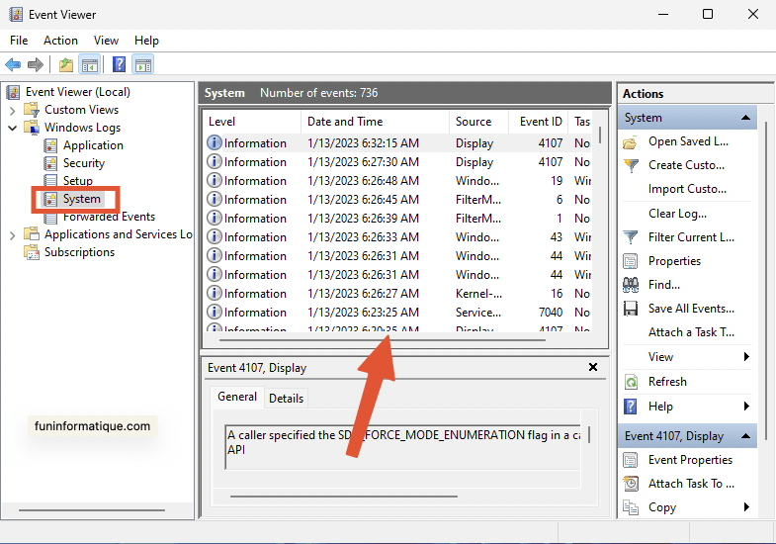Click the Up one level folder icon
The image size is (776, 544).
[66, 64]
